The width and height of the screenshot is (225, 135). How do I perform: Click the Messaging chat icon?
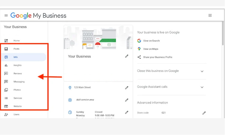coord(6,82)
